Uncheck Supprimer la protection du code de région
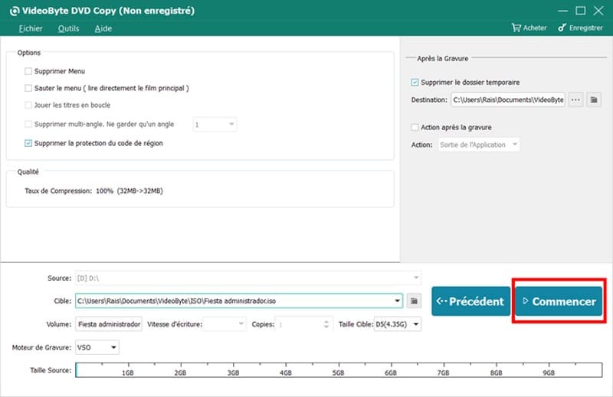This screenshot has height=397, width=613. pyautogui.click(x=28, y=143)
